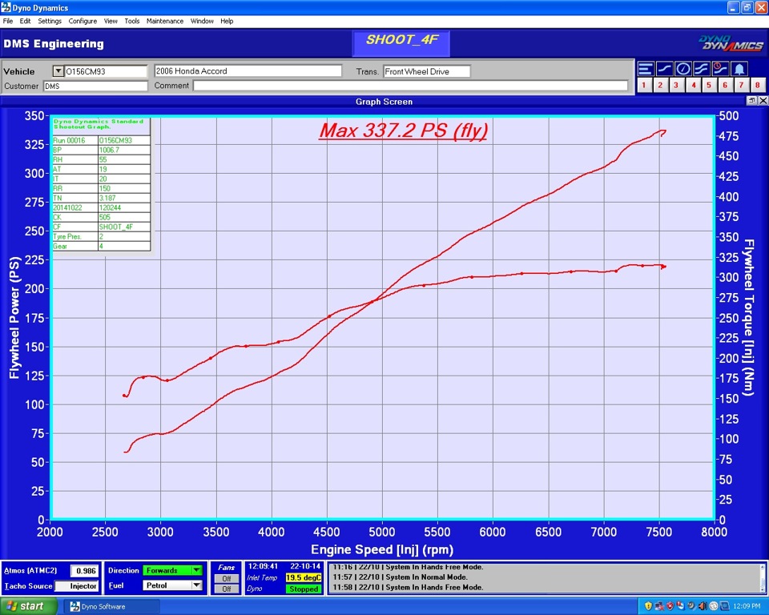Select run memory button 5
Image resolution: width=769 pixels, height=615 pixels.
point(708,85)
